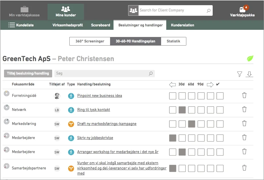This screenshot has height=180, width=264.
Task: Switch to Scoreboard tab
Action: 101,25
